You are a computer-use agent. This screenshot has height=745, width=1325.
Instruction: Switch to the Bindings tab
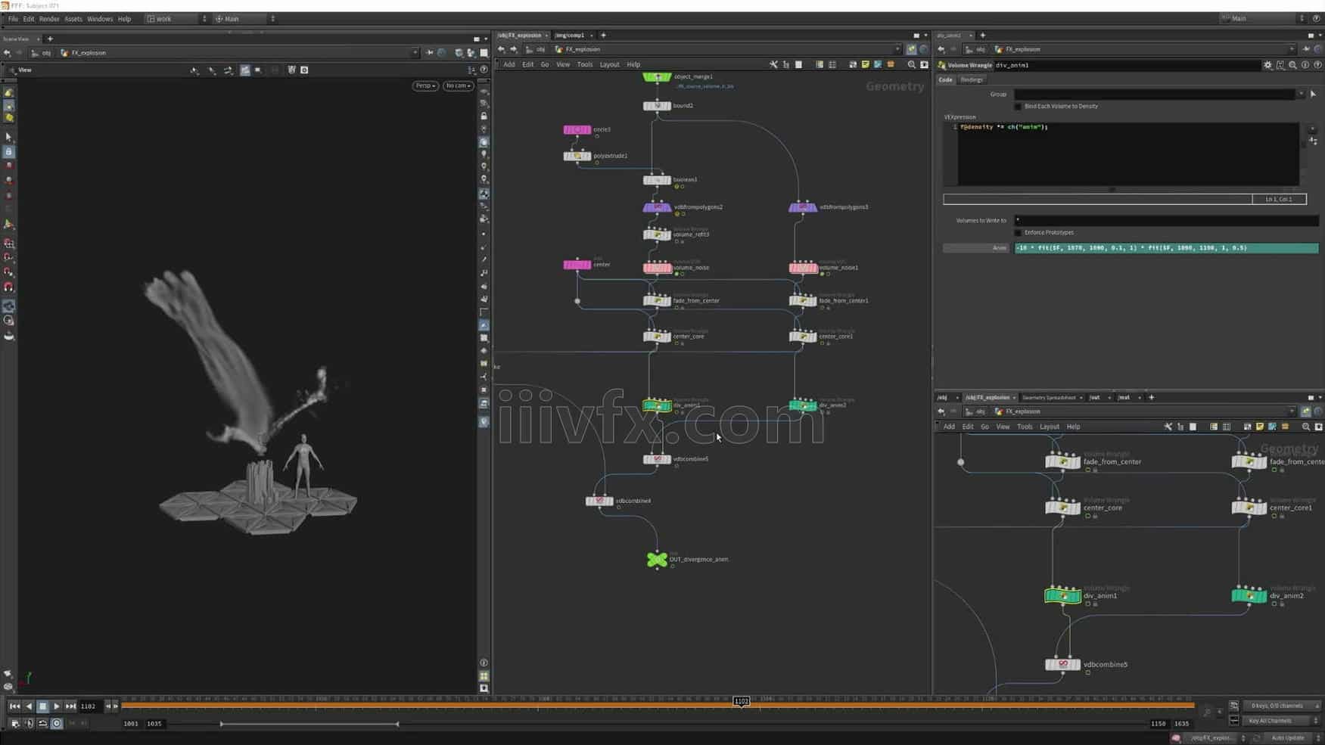pos(972,79)
